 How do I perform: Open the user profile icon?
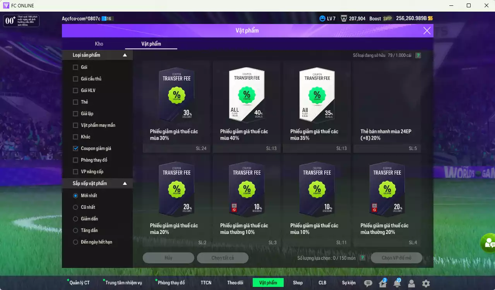411,283
